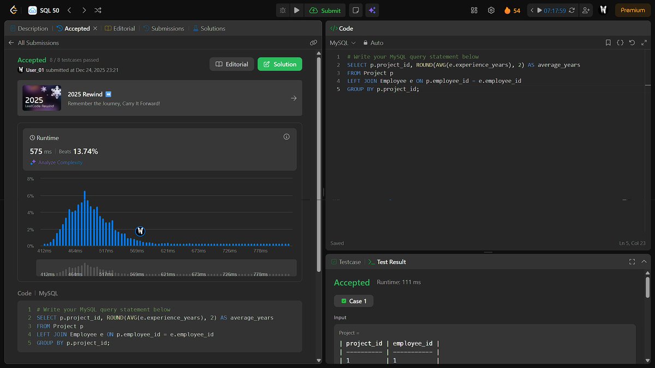Place cursor in code editor line 5
This screenshot has width=655, height=368.
(383, 89)
